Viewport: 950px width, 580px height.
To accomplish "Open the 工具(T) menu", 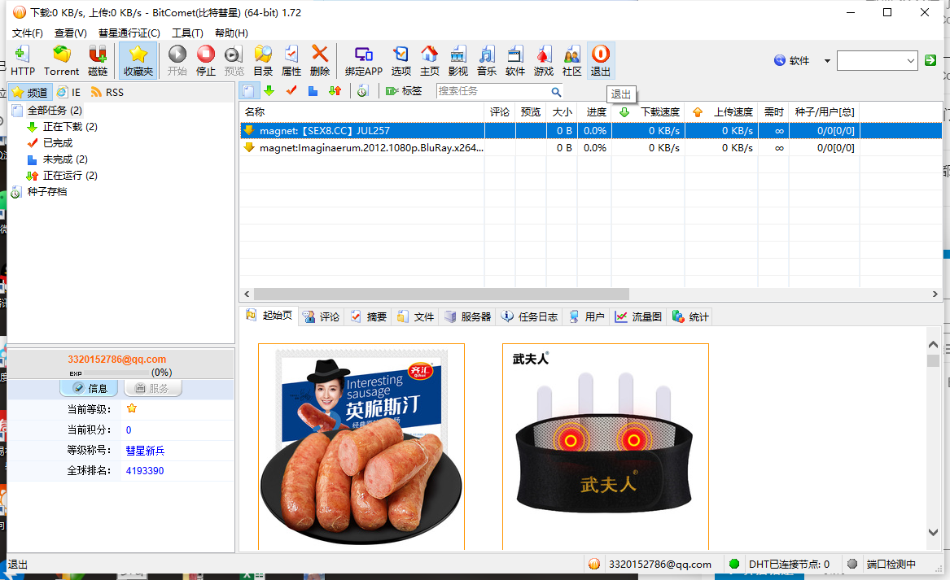I will tap(187, 33).
